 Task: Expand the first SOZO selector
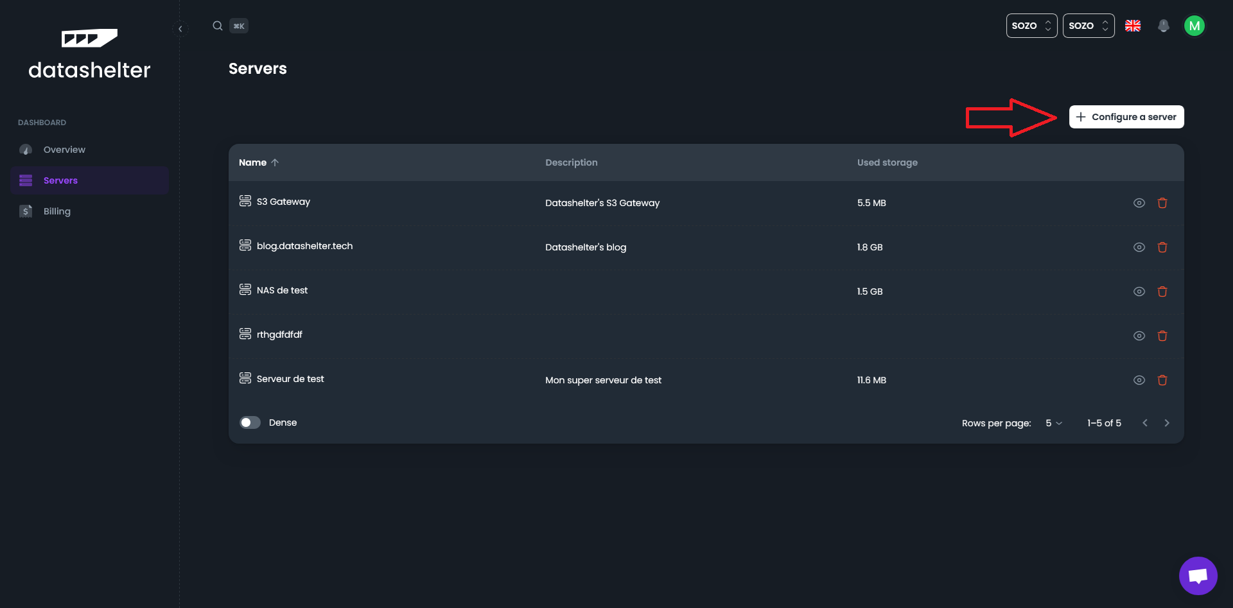[1031, 26]
